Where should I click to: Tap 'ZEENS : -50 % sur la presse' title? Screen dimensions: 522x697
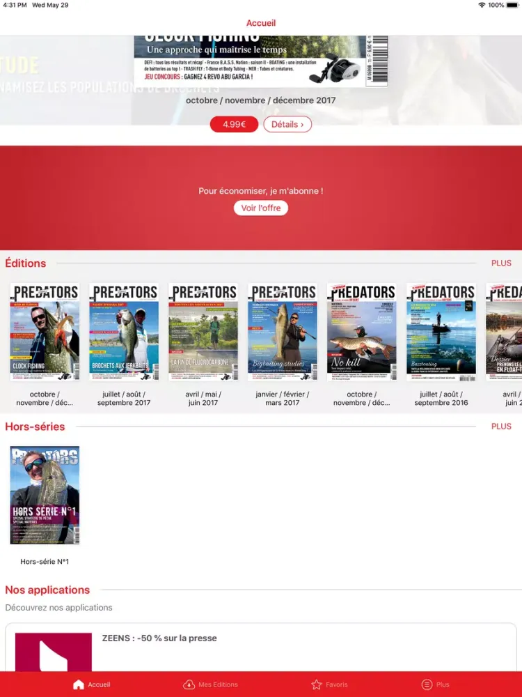click(x=159, y=638)
